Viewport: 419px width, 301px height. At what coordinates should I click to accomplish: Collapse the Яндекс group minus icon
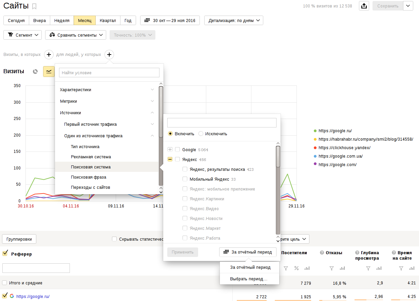tap(170, 159)
